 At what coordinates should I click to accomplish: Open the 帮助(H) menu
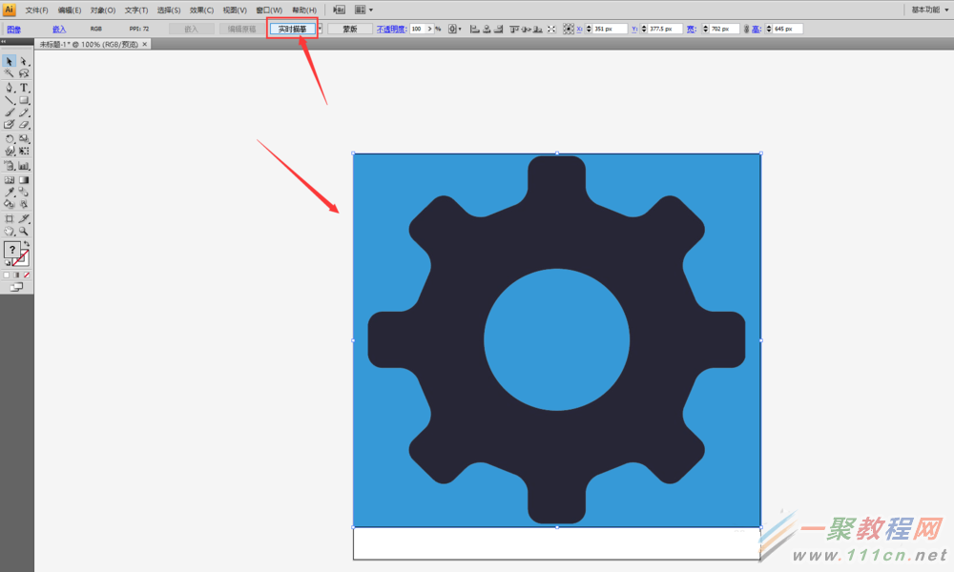click(304, 10)
